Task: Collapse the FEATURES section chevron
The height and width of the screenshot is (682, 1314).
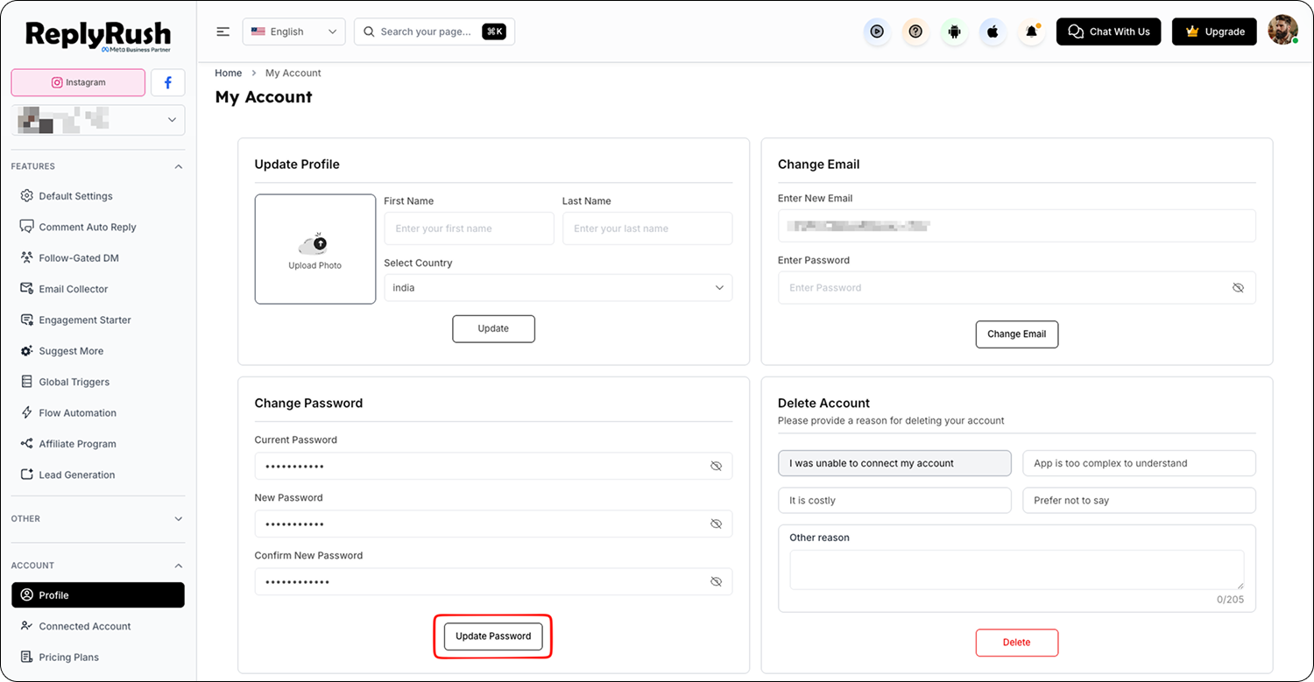Action: coord(179,166)
